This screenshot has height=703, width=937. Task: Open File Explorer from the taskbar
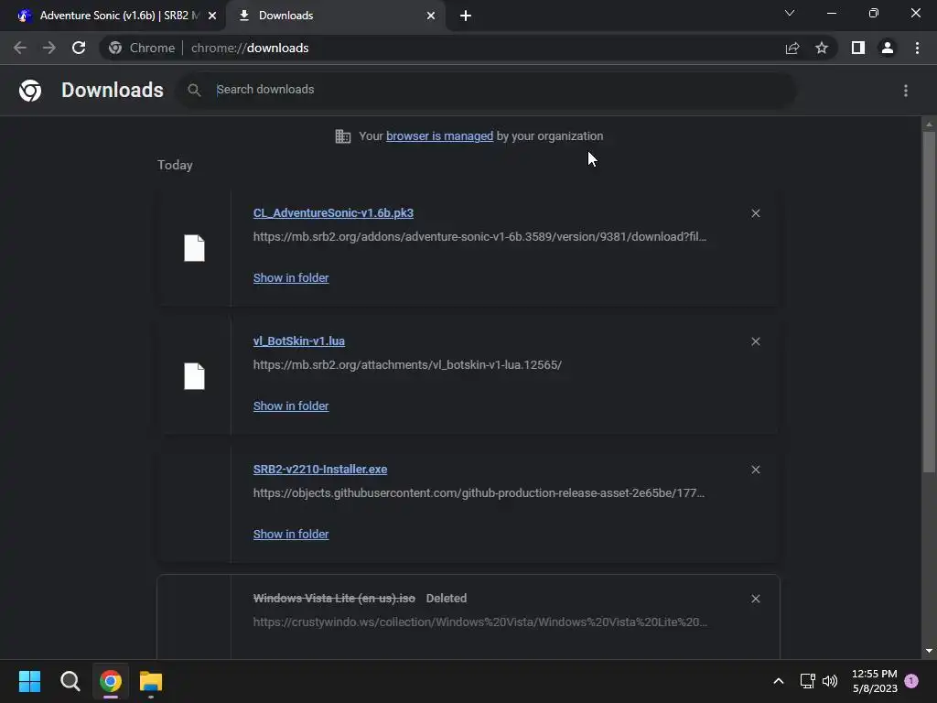[151, 681]
